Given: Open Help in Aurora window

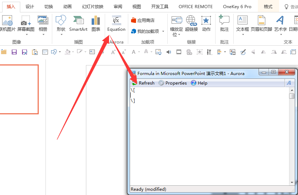Looking at the screenshot, I should pos(199,83).
